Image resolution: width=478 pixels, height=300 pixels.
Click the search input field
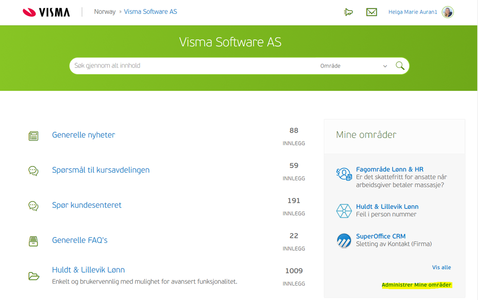191,66
